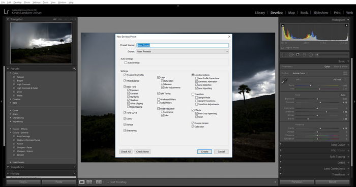
Task: Click the plus icon on Presets panel
Action: 74,69
